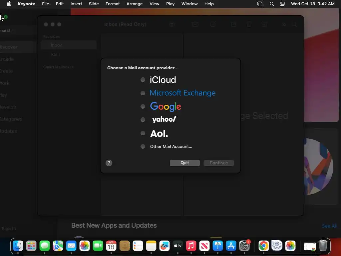341x256 pixels.
Task: Restore the minimized window in the Dock
Action: (x=309, y=247)
